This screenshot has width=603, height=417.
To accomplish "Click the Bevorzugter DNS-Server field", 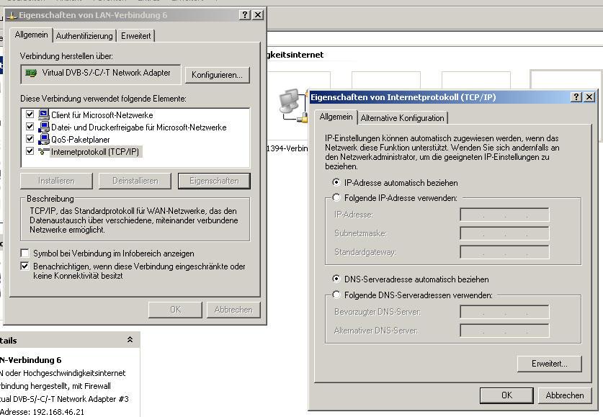I will [504, 312].
